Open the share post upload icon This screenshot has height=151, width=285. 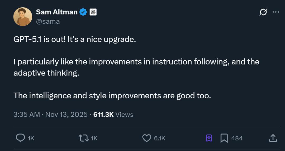pos(273,138)
